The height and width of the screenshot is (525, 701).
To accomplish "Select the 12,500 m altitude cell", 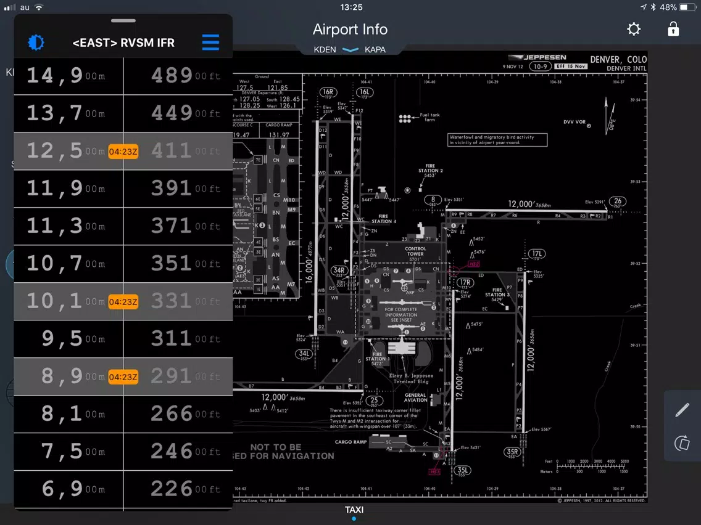I will (x=68, y=151).
